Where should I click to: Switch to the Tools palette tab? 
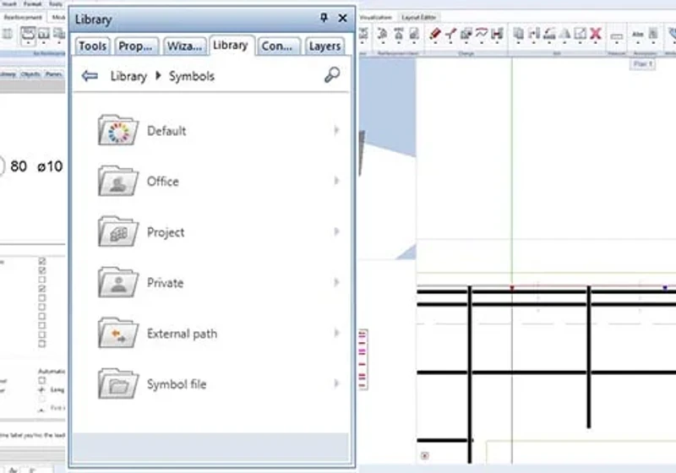point(92,46)
